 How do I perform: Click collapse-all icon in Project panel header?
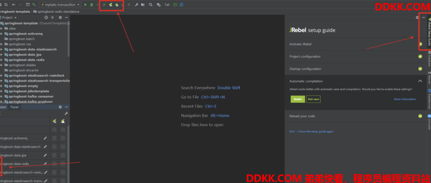click(x=52, y=18)
